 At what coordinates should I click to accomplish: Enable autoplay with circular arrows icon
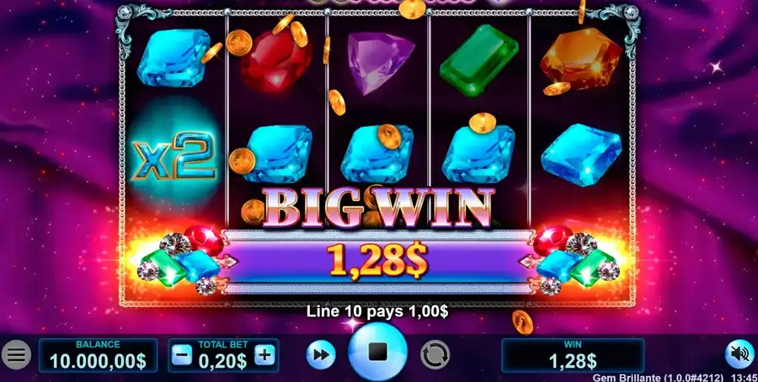click(x=435, y=355)
